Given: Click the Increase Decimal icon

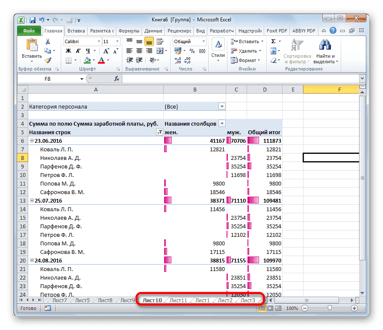Looking at the screenshot, I should tap(177, 60).
